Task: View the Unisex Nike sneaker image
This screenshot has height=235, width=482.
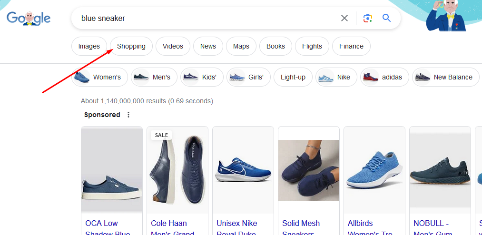Action: pos(243,170)
